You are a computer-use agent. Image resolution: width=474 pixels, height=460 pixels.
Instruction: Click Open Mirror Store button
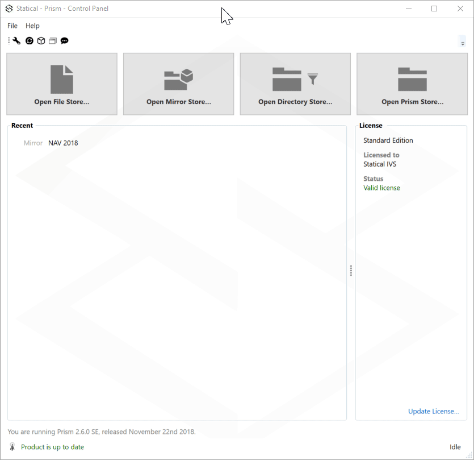click(179, 84)
